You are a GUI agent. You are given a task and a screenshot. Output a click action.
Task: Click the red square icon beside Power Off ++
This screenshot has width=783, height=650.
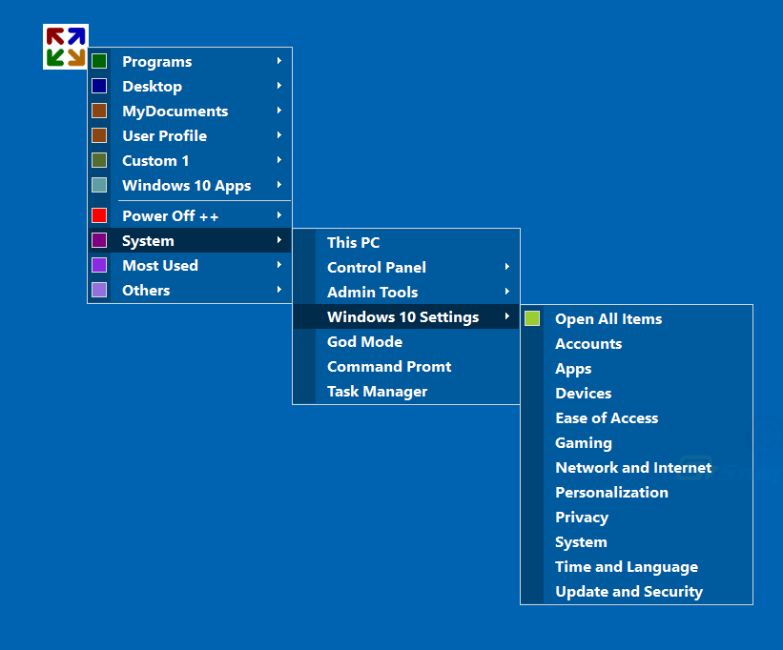(x=99, y=215)
